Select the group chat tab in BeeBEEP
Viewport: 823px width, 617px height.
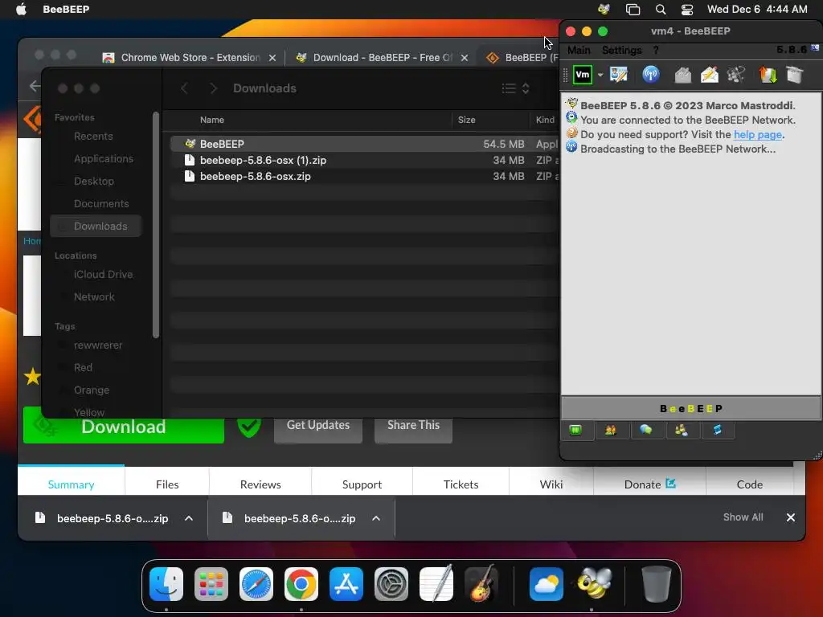pyautogui.click(x=681, y=431)
